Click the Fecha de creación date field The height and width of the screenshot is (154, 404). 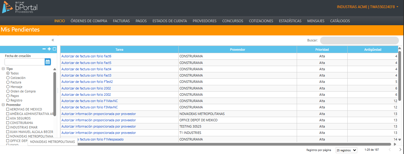tap(25, 62)
